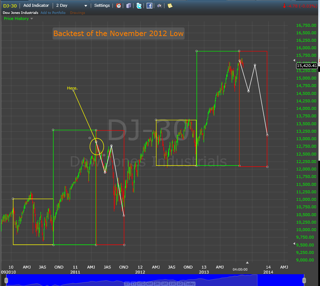
Task: Click the current price label 15,420.41
Action: (x=307, y=66)
